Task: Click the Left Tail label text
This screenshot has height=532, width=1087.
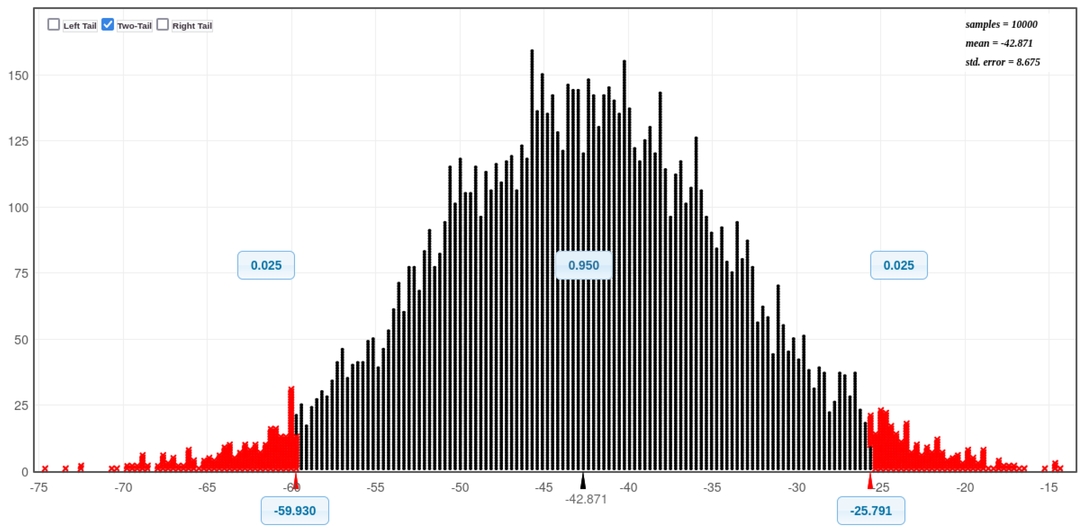Action: pos(80,26)
